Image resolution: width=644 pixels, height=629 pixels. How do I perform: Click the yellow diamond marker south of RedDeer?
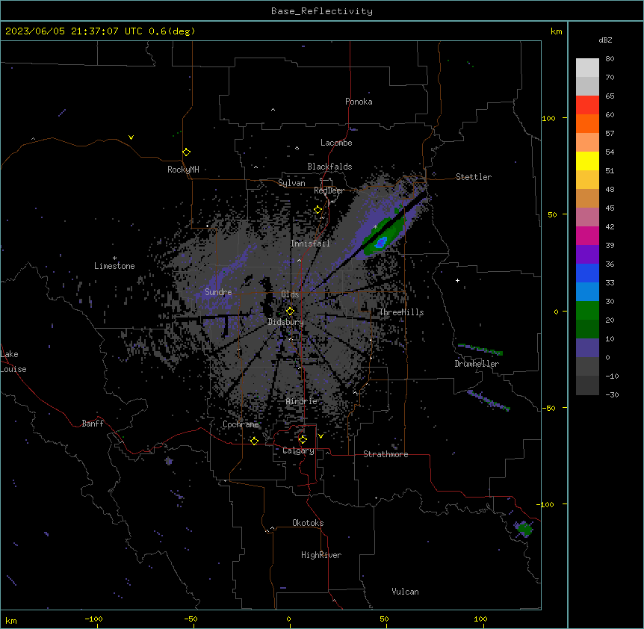318,210
